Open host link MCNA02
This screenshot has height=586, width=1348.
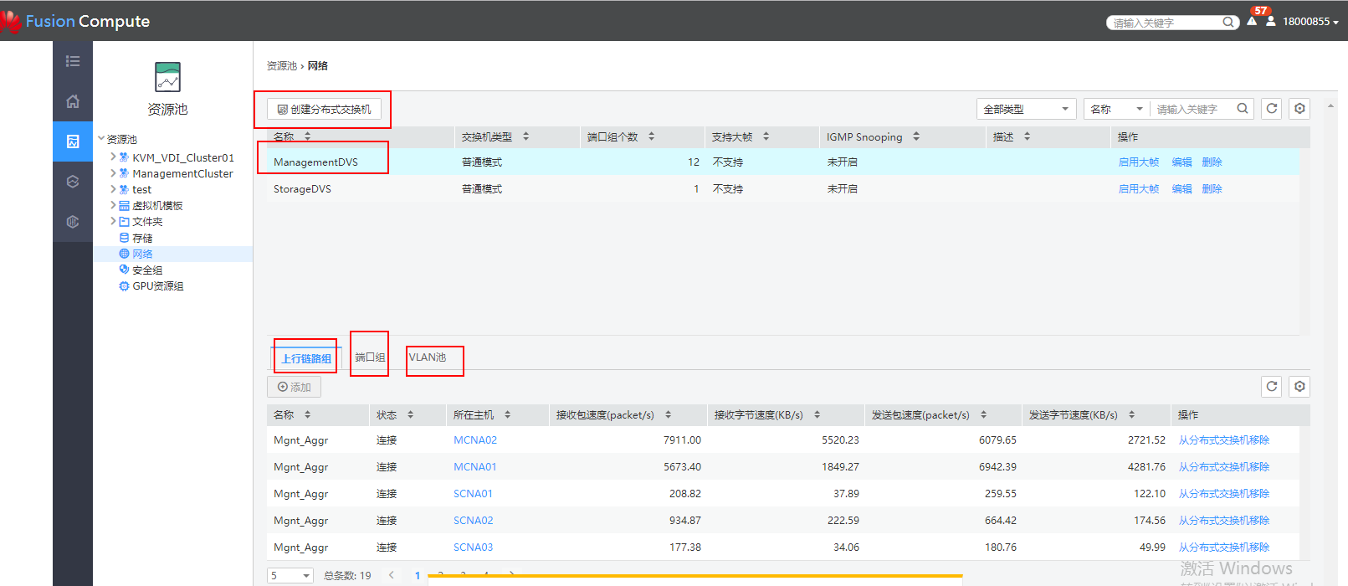[475, 440]
